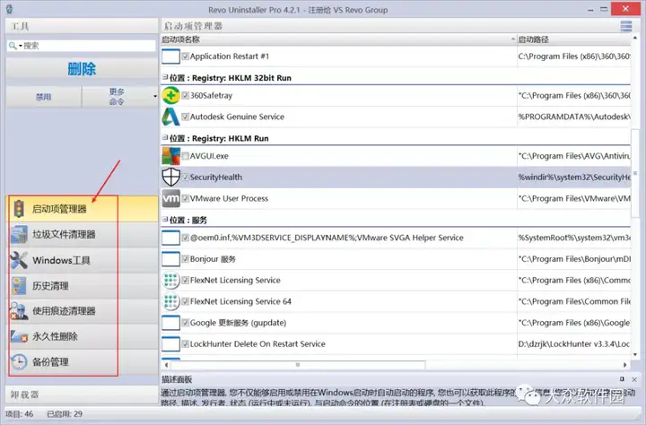
Task: Select 备份管理 in the tools list
Action: pos(83,362)
